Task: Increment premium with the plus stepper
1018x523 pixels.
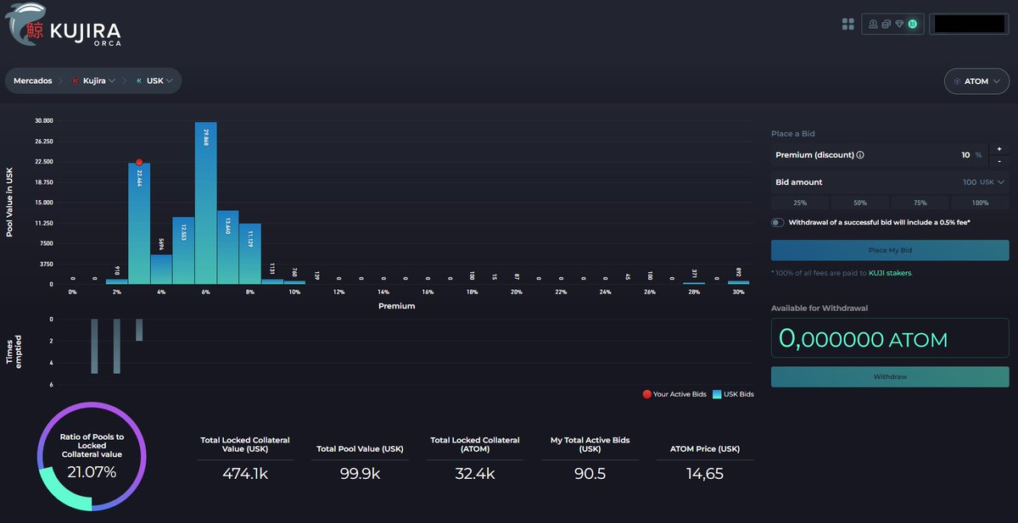Action: [x=998, y=148]
